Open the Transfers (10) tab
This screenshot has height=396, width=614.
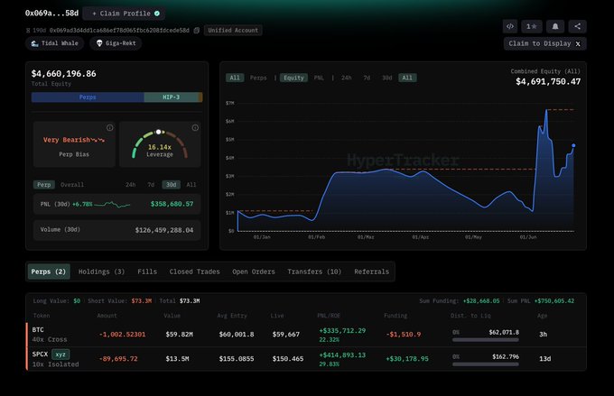tap(314, 272)
